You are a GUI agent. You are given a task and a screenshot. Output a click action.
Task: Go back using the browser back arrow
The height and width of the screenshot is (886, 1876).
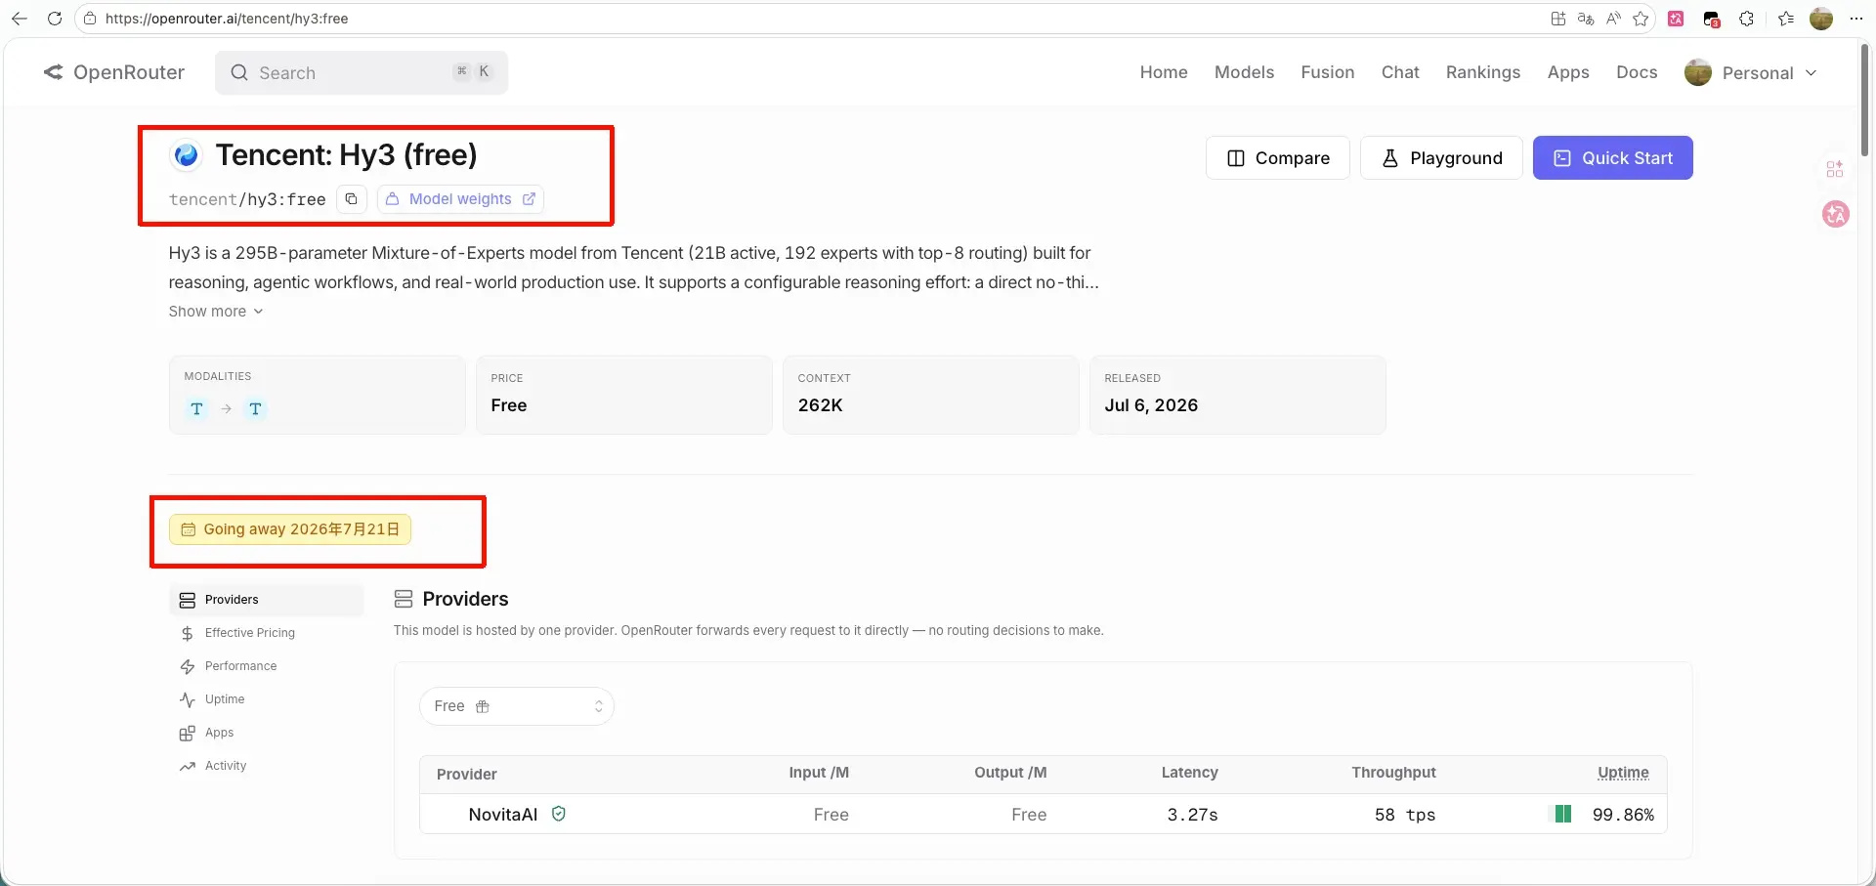point(19,19)
